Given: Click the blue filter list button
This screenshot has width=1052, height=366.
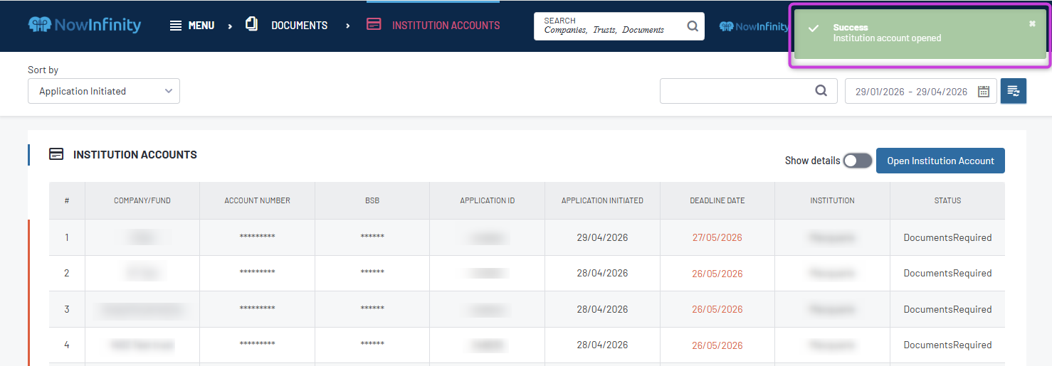Looking at the screenshot, I should 1014,91.
